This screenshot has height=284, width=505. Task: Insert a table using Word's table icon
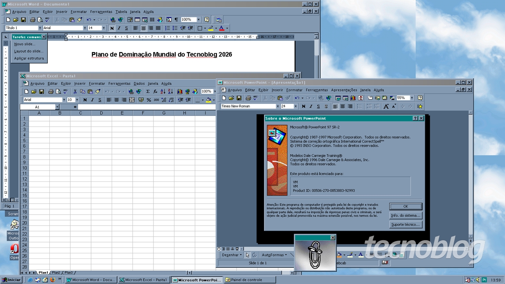137,20
